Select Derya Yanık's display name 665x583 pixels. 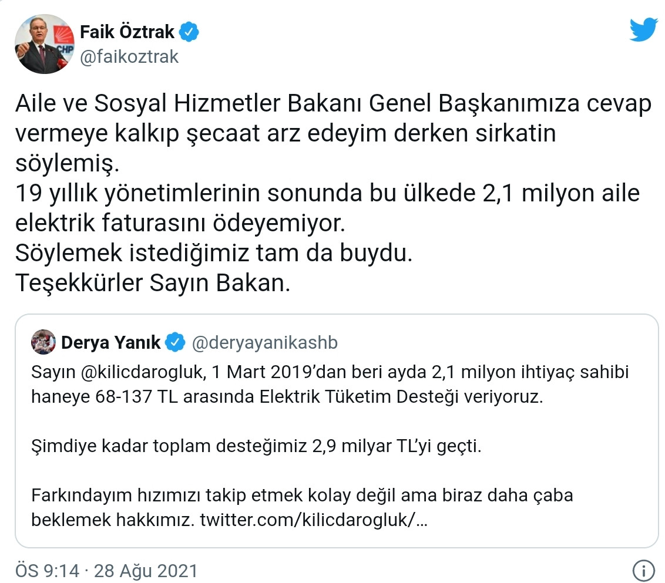tap(112, 342)
